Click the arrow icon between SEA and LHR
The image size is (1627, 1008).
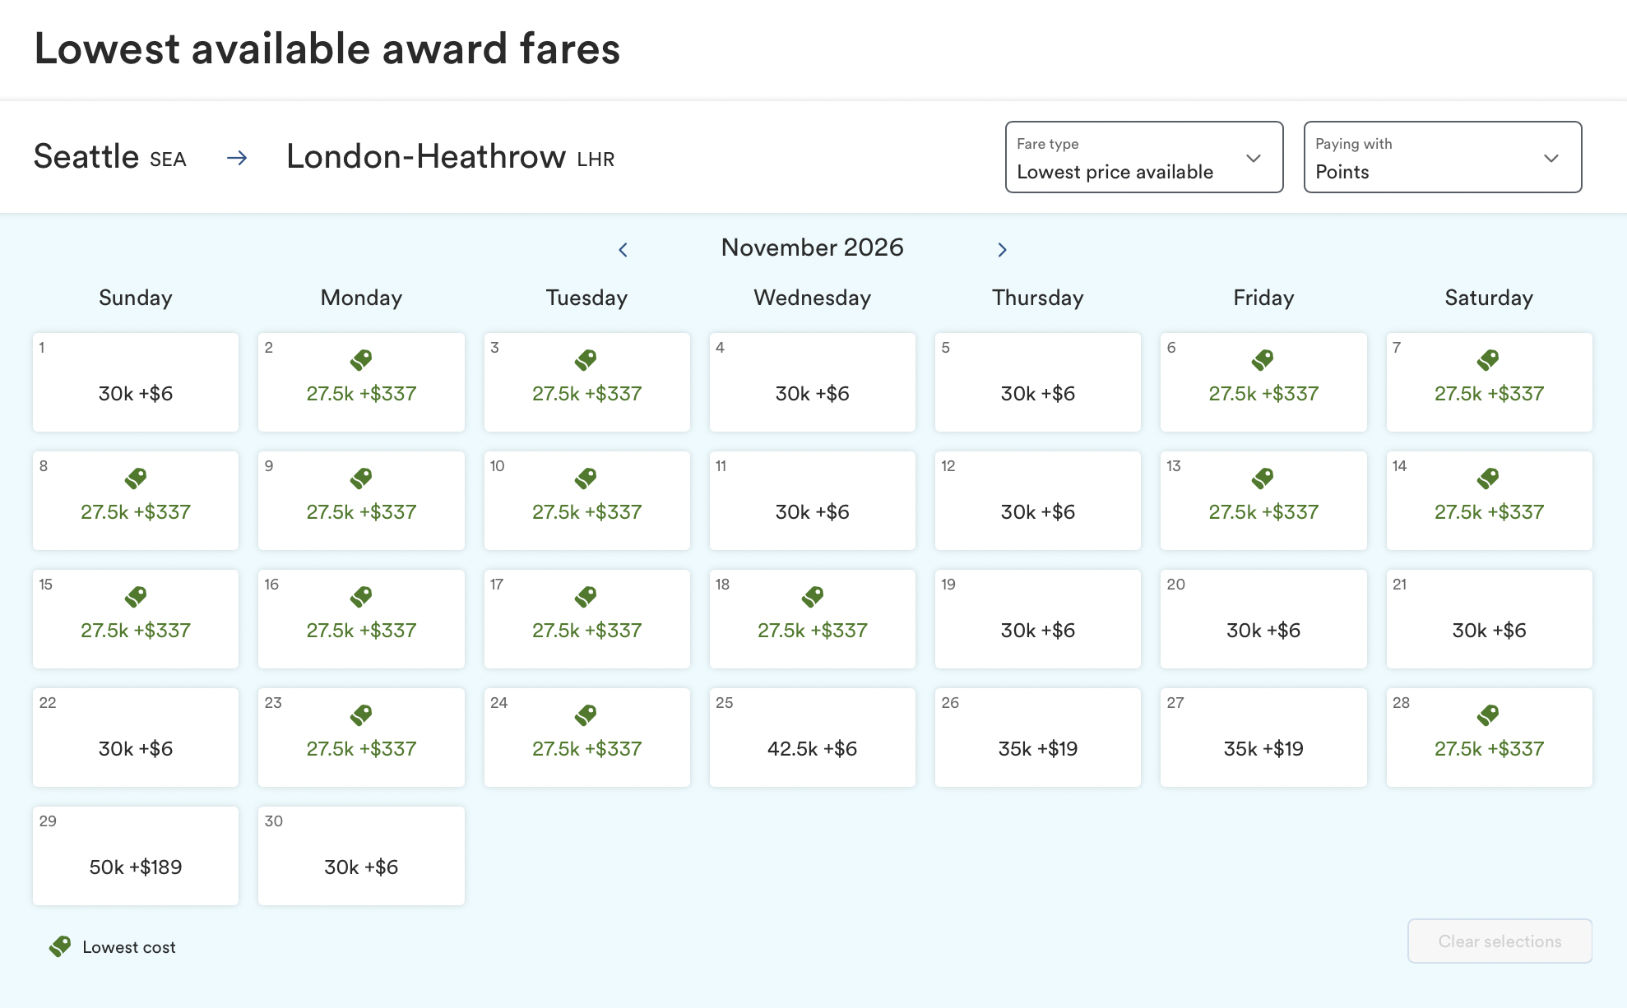(237, 157)
